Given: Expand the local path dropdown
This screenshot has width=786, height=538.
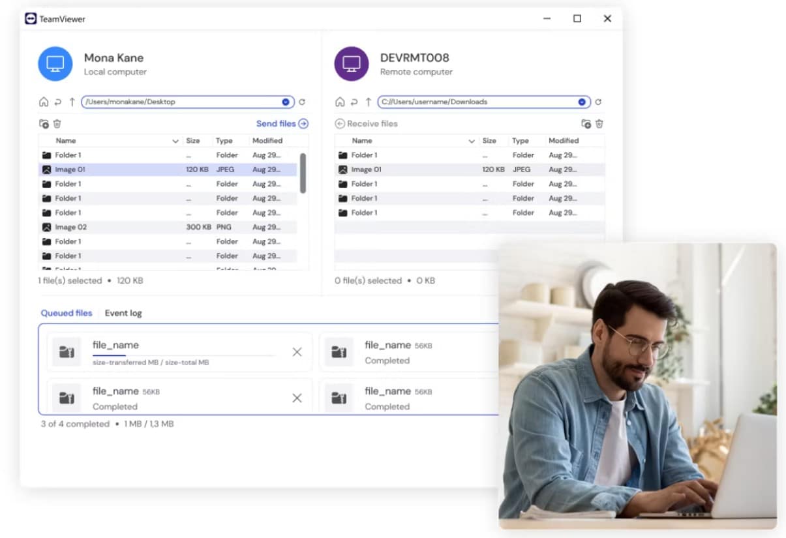Looking at the screenshot, I should point(286,102).
